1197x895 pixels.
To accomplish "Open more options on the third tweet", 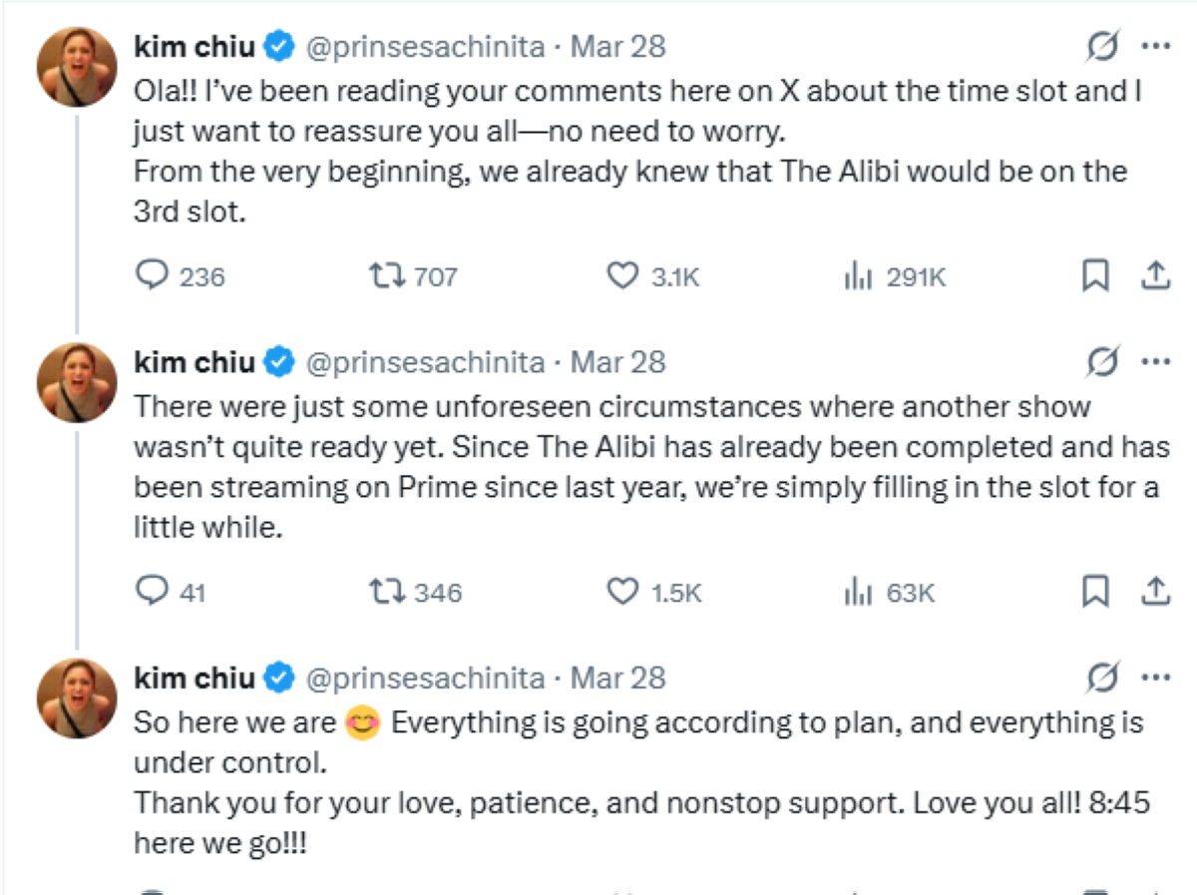I will click(1154, 677).
